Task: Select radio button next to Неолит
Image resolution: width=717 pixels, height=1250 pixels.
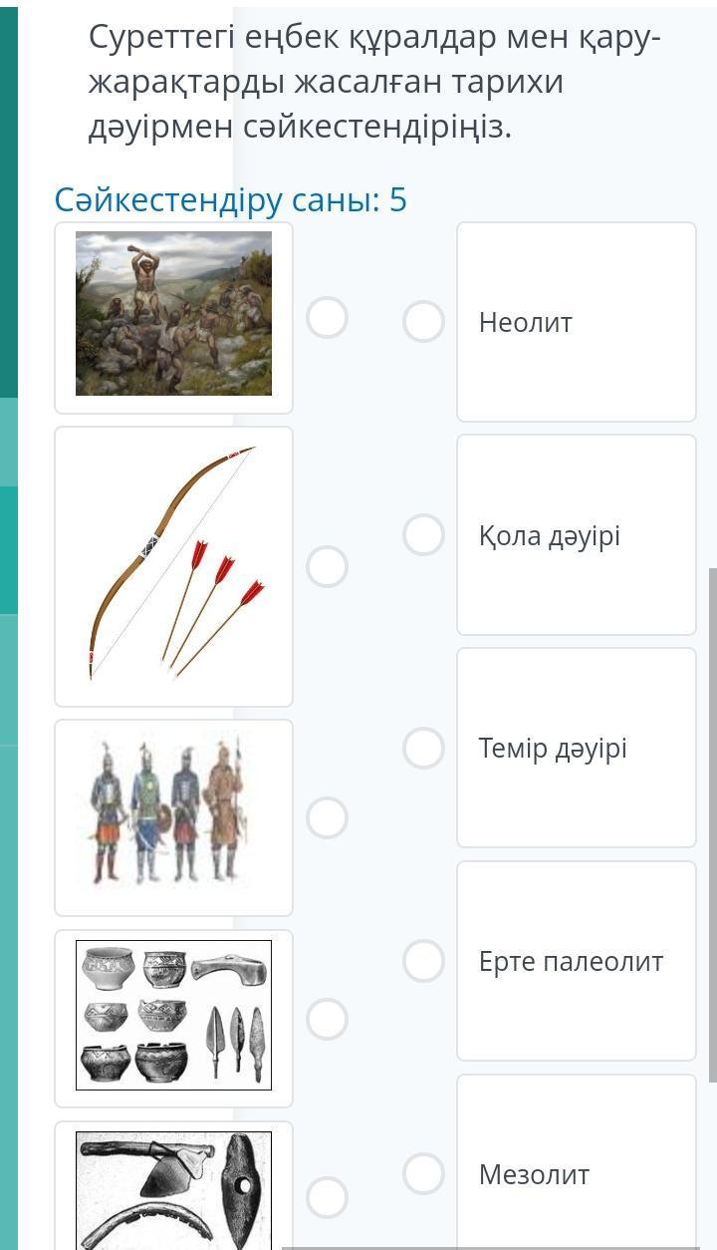Action: 423,322
